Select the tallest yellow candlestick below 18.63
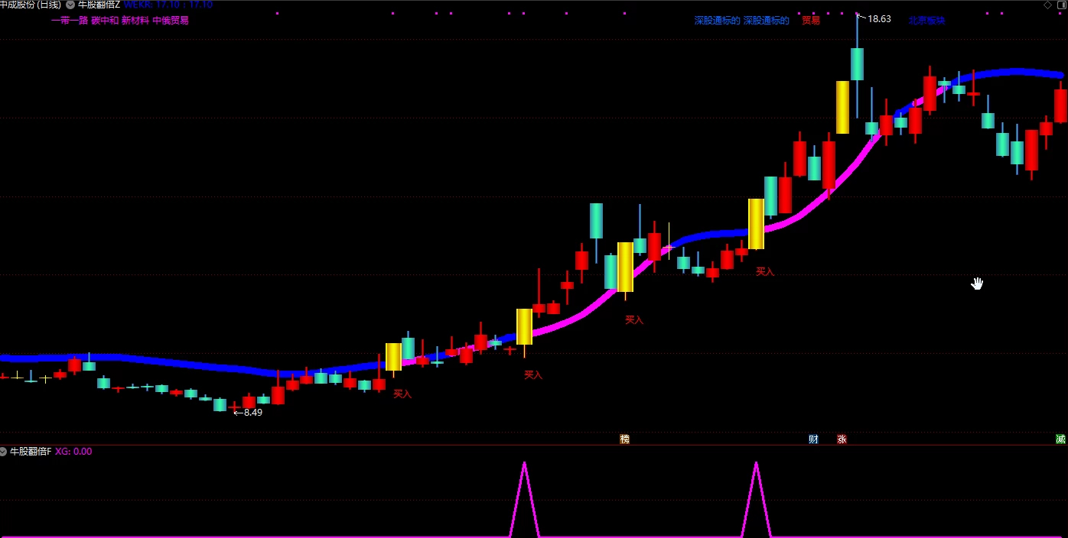 click(x=842, y=107)
